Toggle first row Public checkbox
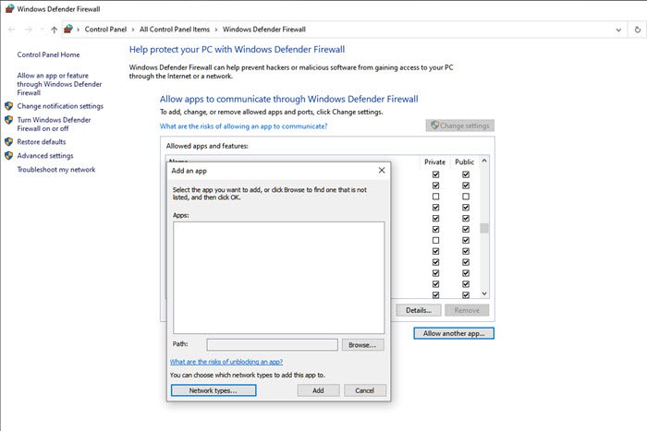Screen dimensions: 647x431 pos(466,174)
